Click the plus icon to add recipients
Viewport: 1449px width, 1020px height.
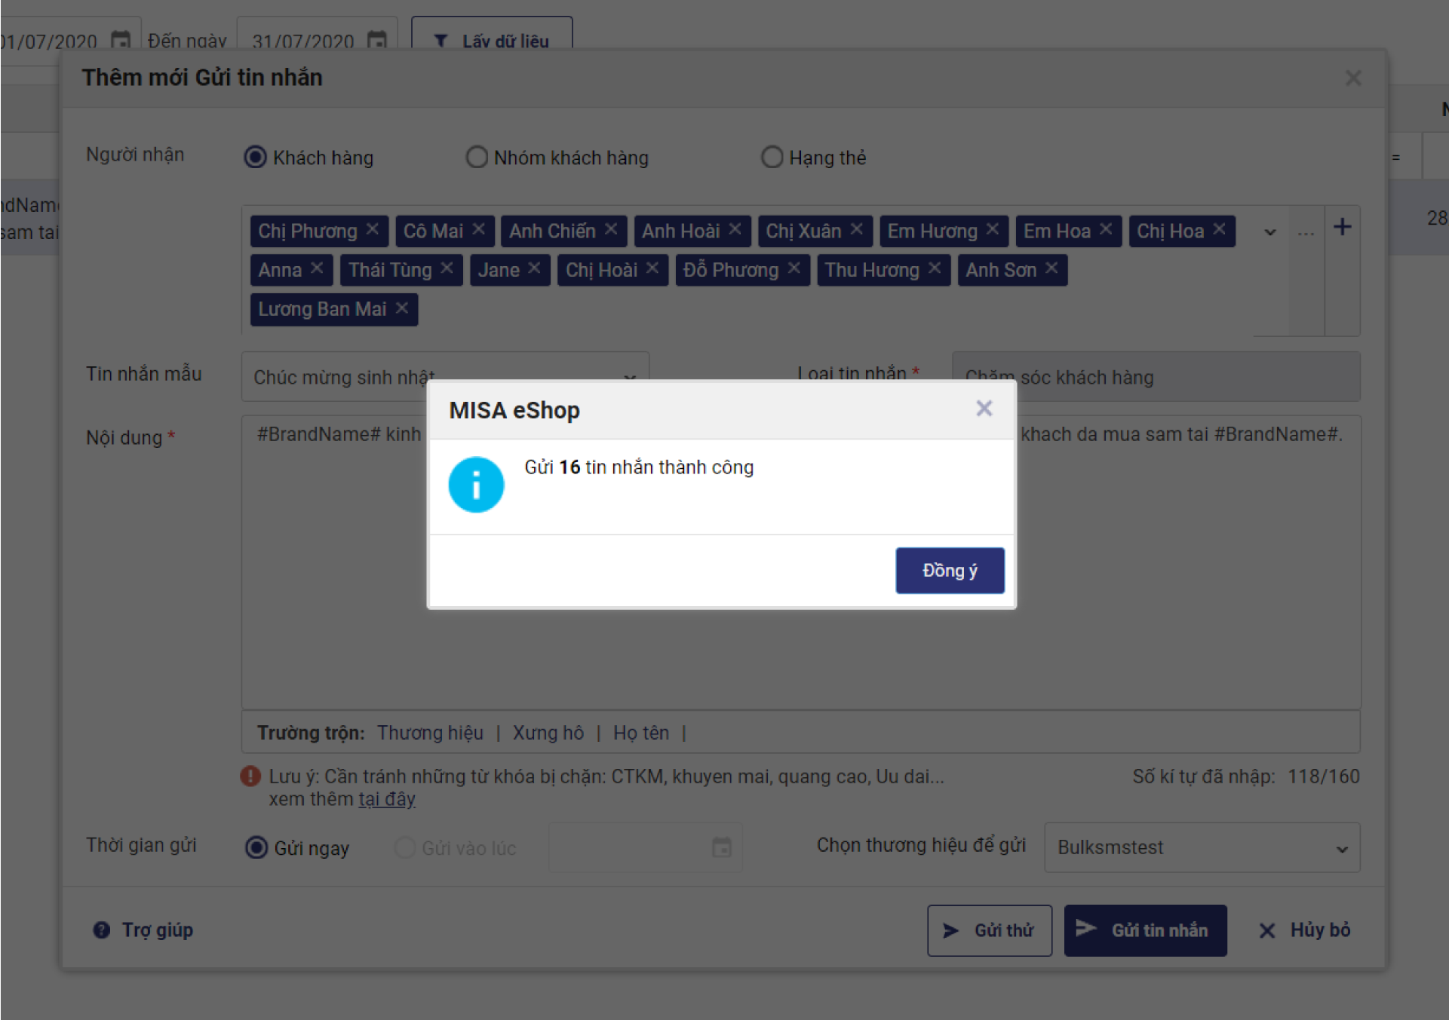[1342, 227]
